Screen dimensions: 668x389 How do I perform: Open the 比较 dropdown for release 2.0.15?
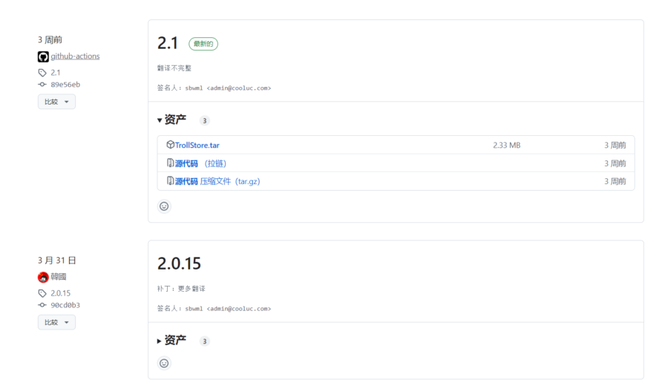coord(56,322)
